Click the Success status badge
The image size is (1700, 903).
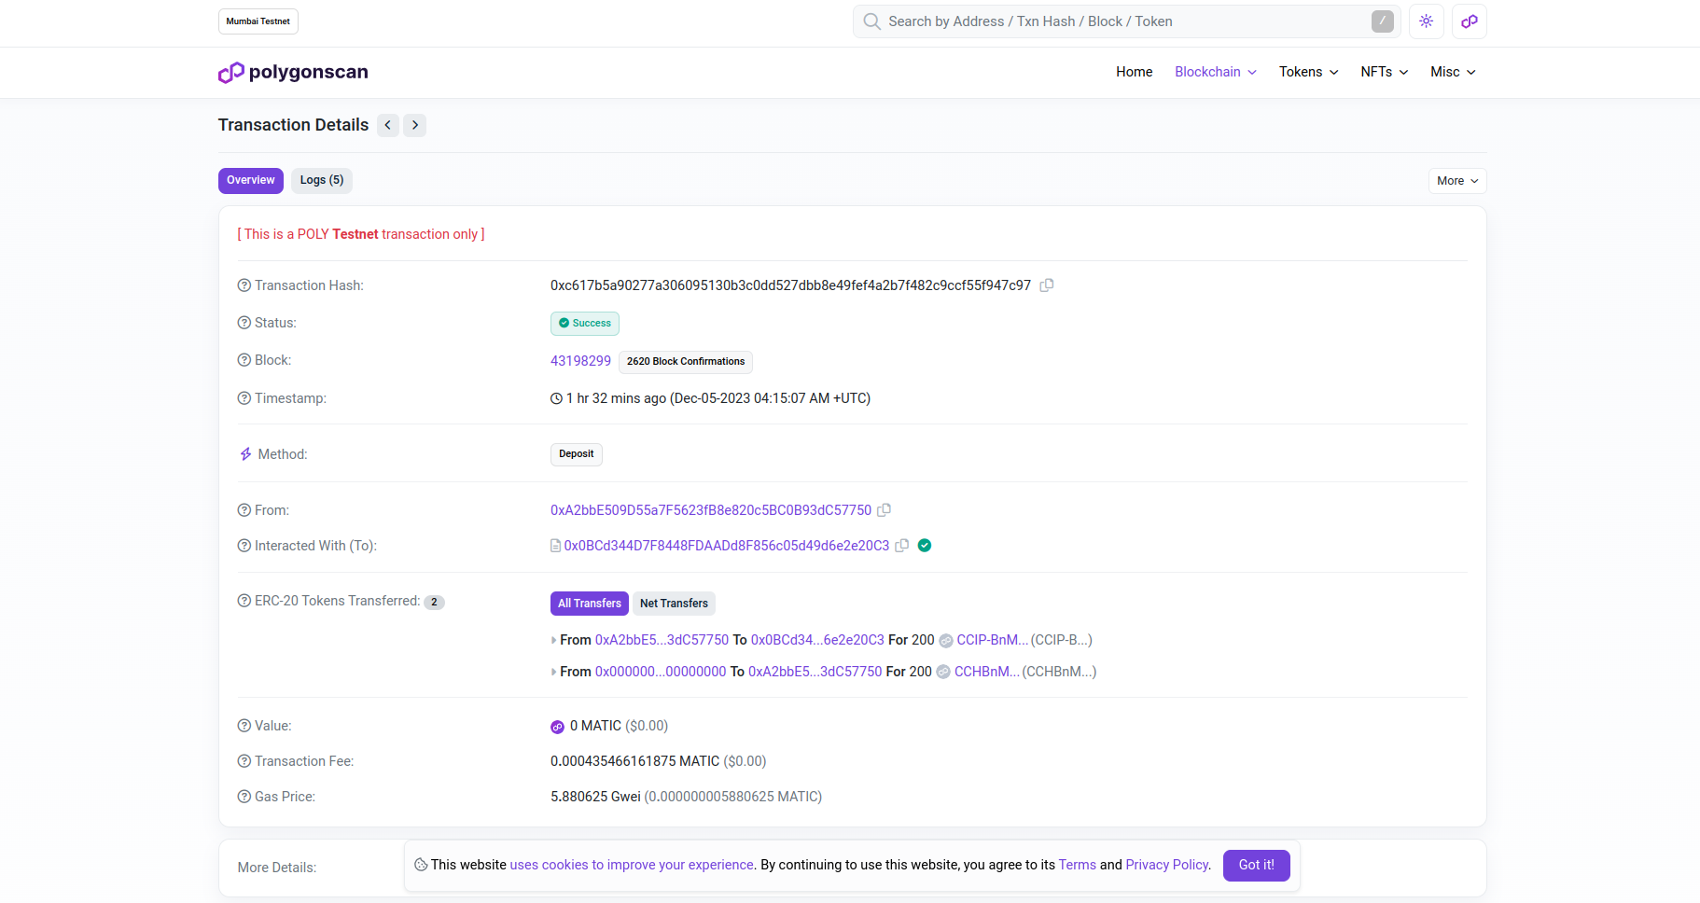click(585, 324)
